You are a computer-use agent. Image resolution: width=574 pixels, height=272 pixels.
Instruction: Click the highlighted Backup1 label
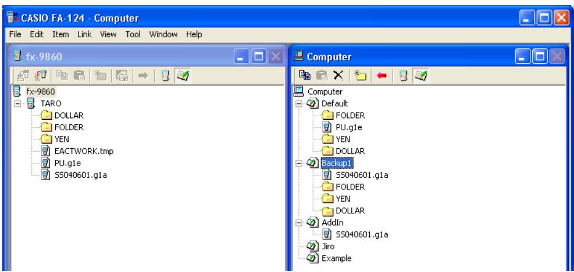pos(337,163)
